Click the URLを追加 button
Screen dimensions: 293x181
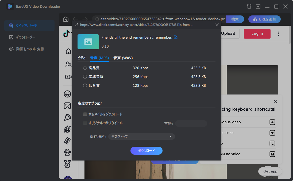[x=264, y=19]
